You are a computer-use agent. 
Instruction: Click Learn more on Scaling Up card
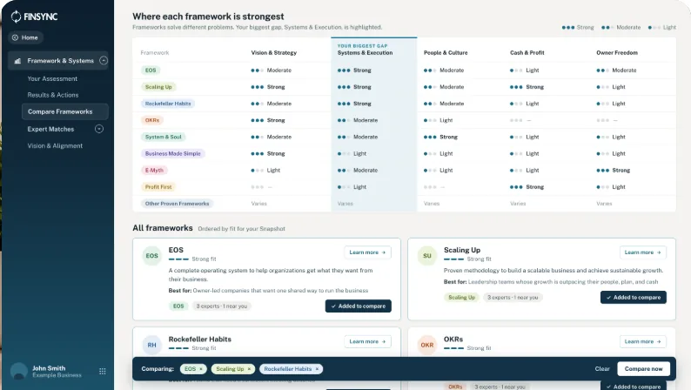(x=642, y=252)
